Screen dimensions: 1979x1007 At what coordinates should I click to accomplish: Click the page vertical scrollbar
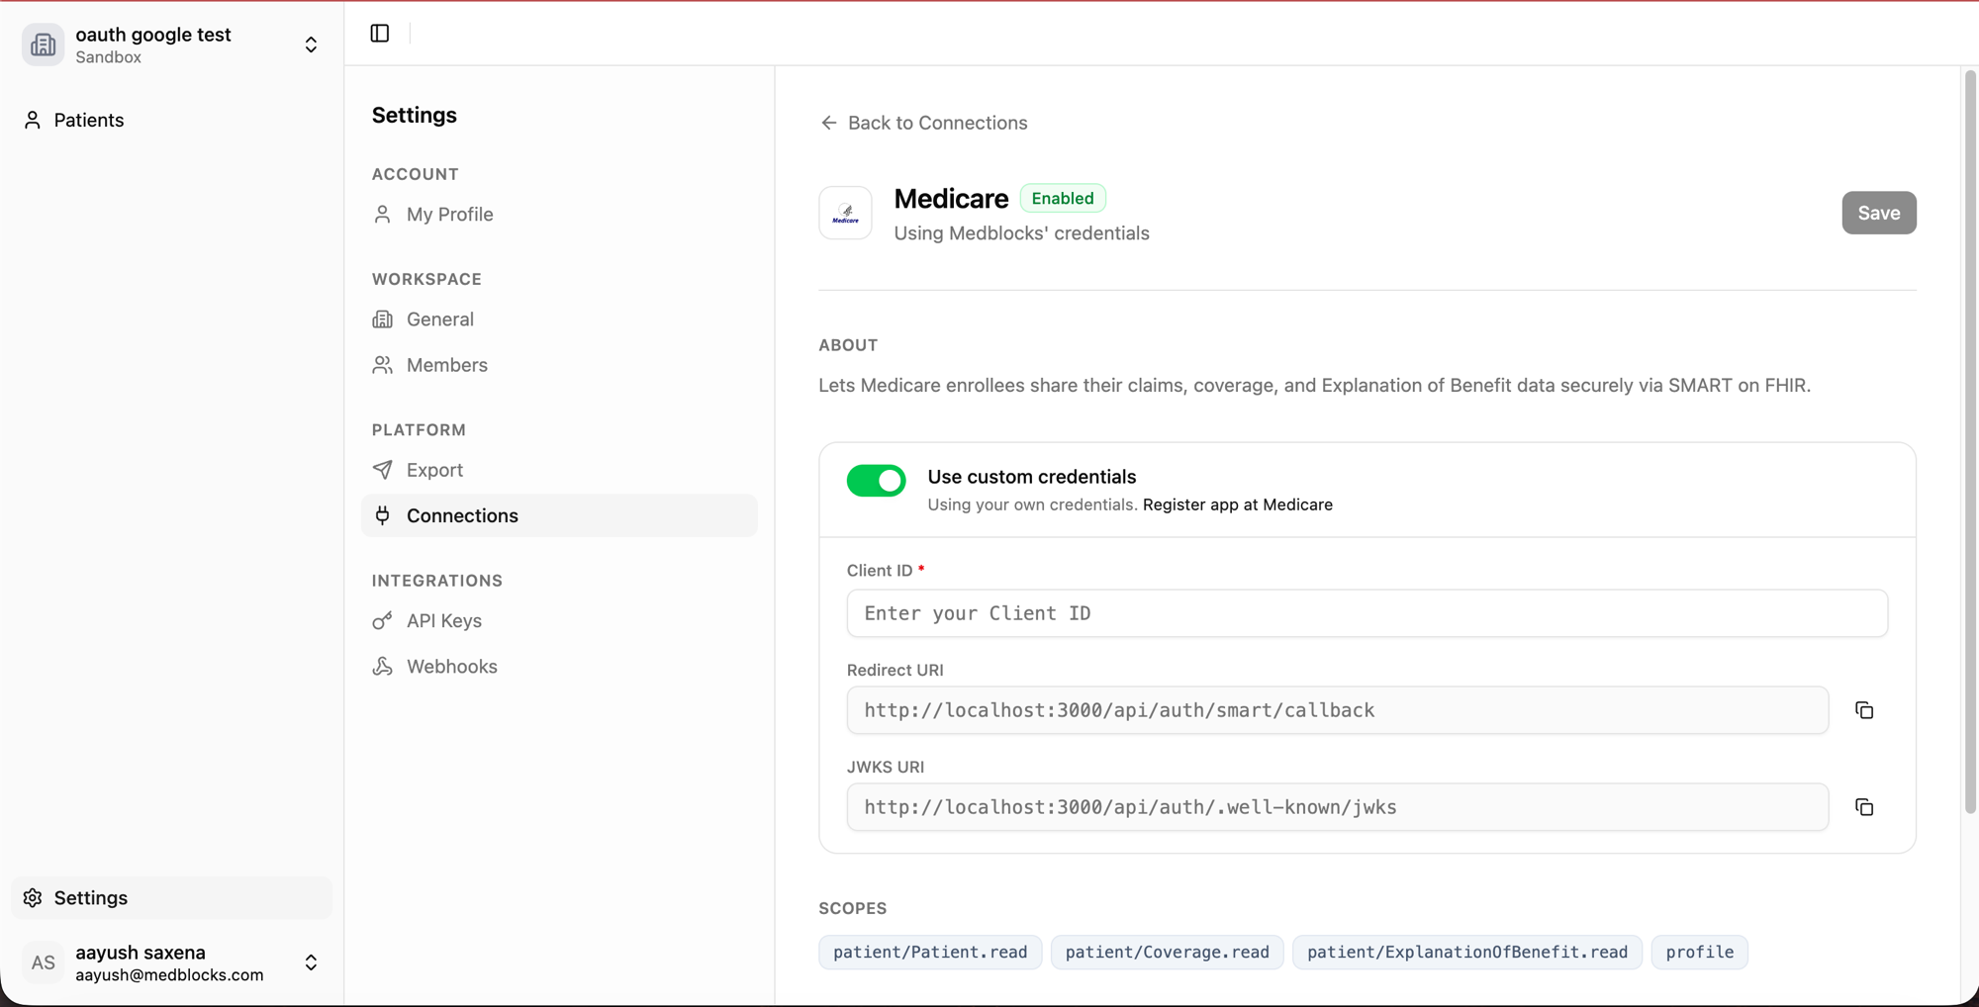[1969, 441]
